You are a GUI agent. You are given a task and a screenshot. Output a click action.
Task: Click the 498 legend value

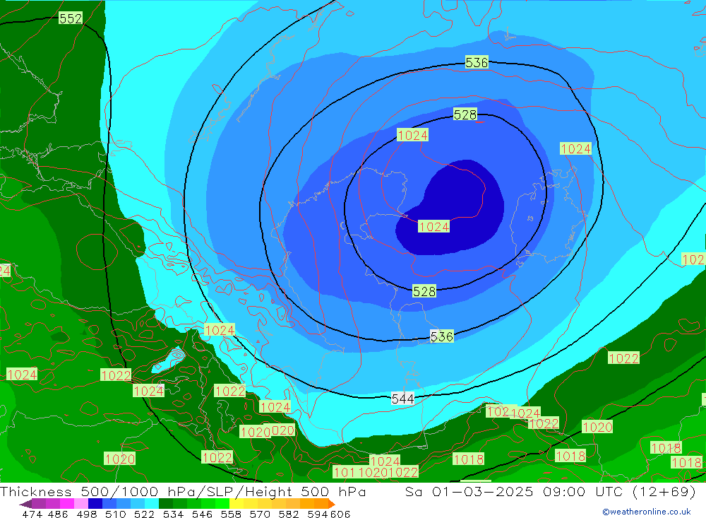click(86, 514)
